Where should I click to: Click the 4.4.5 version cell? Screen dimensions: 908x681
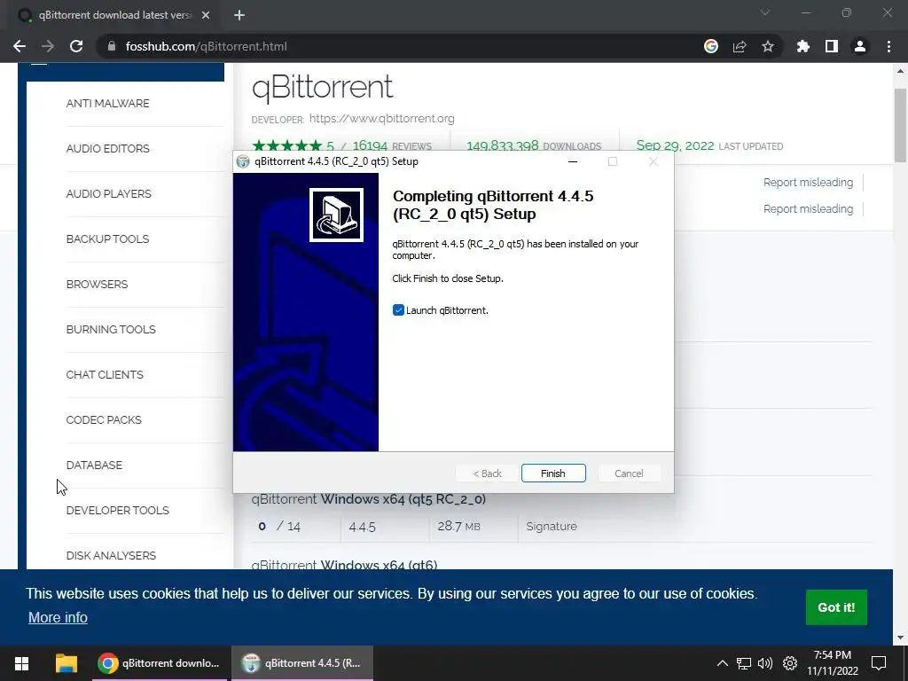pos(362,527)
